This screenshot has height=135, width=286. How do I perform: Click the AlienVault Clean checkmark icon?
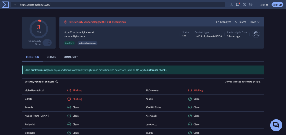pos(190,116)
